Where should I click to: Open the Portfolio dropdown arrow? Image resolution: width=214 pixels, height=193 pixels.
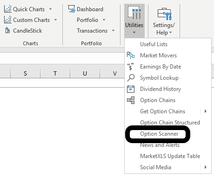click(x=104, y=20)
